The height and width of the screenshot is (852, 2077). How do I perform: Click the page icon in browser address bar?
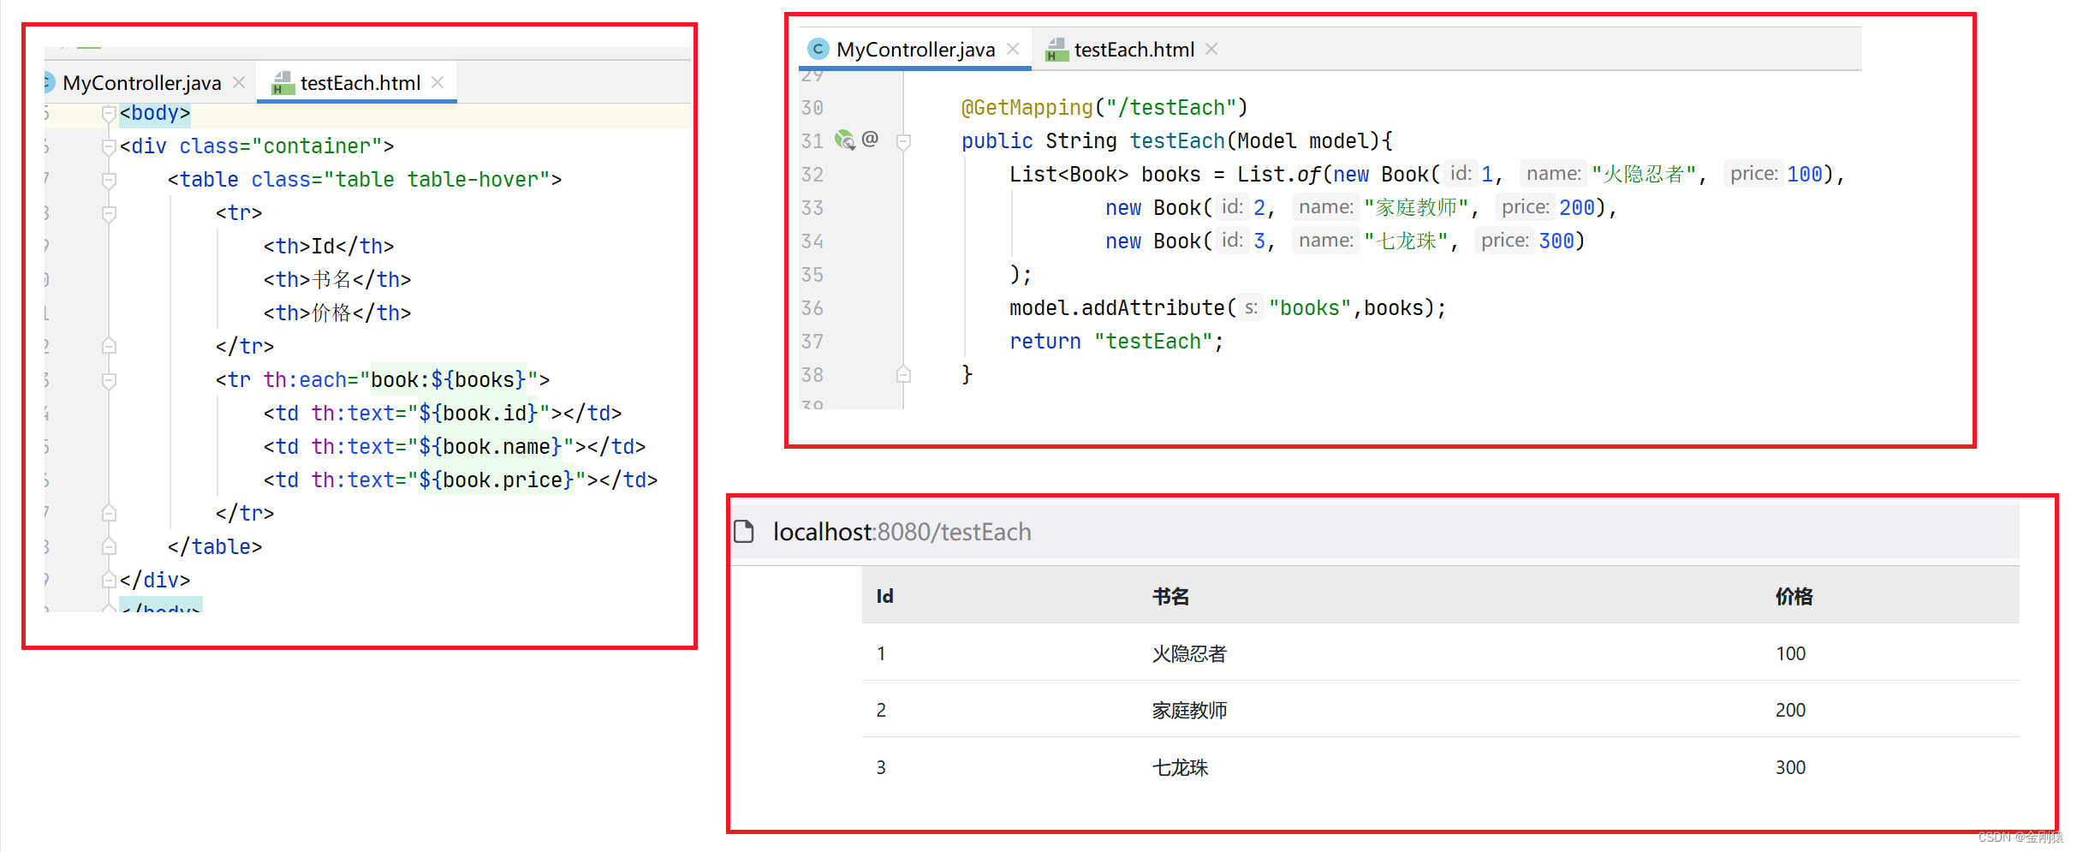click(x=744, y=532)
